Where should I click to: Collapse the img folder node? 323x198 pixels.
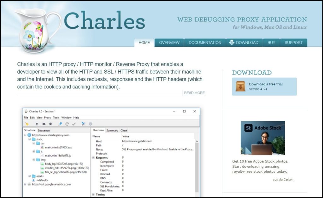pyautogui.click(x=33, y=160)
